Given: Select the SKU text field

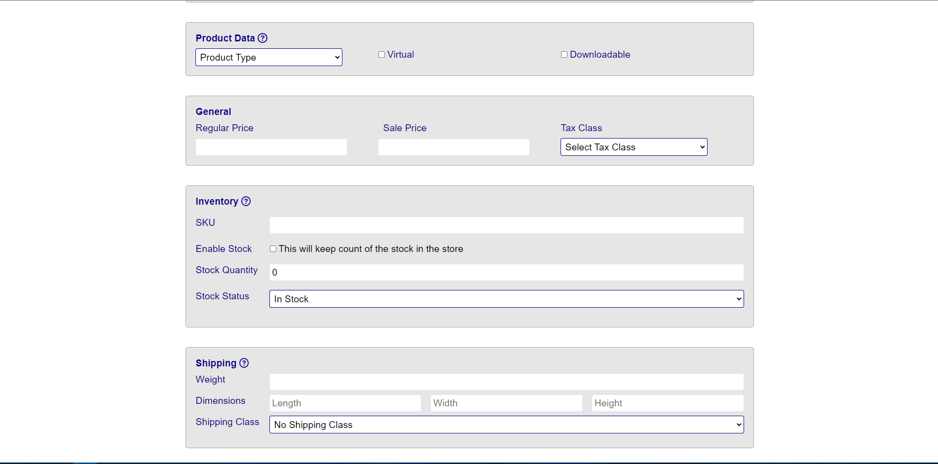Looking at the screenshot, I should coord(507,225).
